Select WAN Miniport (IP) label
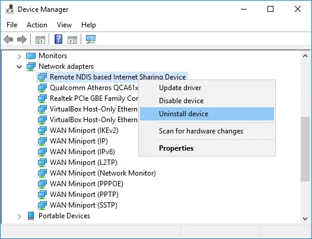 coord(79,141)
